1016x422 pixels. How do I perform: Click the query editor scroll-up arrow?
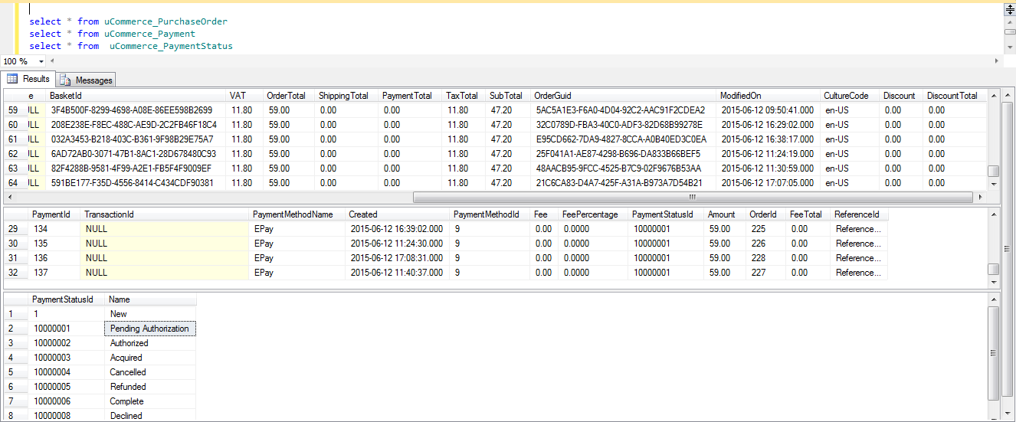coord(1009,21)
